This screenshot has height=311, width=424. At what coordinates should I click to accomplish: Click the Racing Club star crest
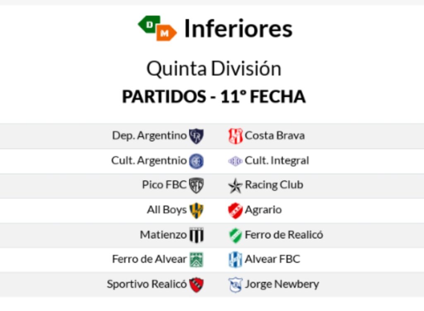235,186
